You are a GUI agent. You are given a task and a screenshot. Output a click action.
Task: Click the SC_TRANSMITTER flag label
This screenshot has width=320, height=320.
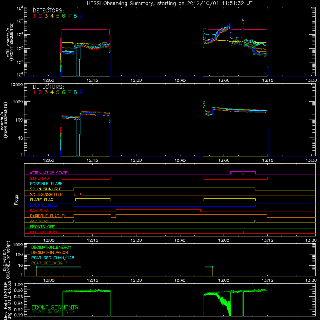click(46, 194)
